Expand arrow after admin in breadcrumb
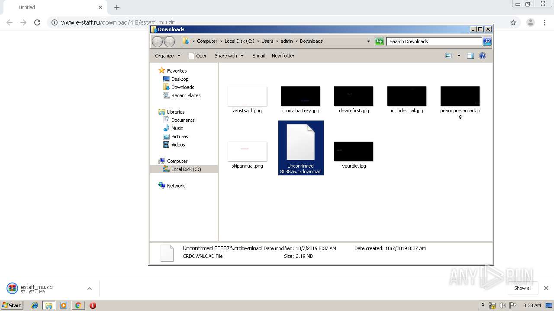Image resolution: width=554 pixels, height=311 pixels. click(296, 41)
